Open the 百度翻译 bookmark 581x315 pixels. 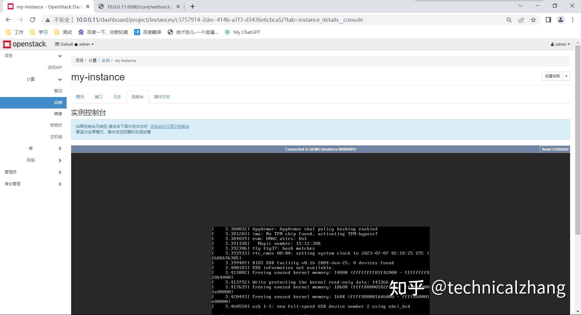(x=148, y=32)
